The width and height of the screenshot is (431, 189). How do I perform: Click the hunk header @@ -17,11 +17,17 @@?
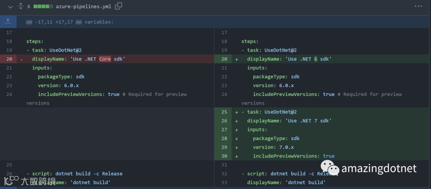coord(70,22)
